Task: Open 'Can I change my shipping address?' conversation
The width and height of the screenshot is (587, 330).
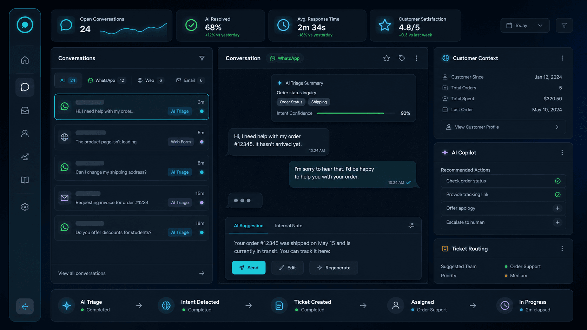Action: click(x=132, y=168)
